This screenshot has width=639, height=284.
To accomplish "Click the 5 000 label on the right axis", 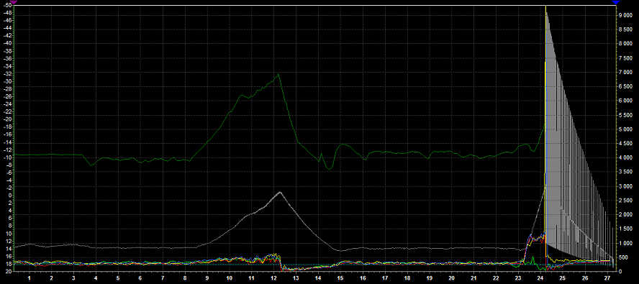I will point(625,129).
